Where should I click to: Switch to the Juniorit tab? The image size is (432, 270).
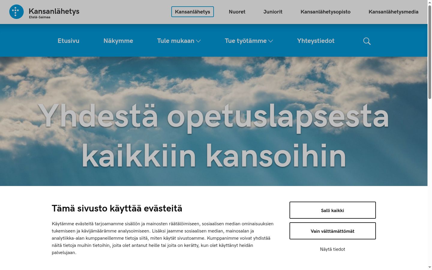[x=273, y=12]
